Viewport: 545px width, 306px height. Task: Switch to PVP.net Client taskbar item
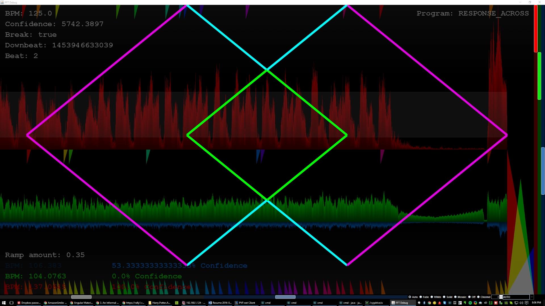(x=245, y=303)
